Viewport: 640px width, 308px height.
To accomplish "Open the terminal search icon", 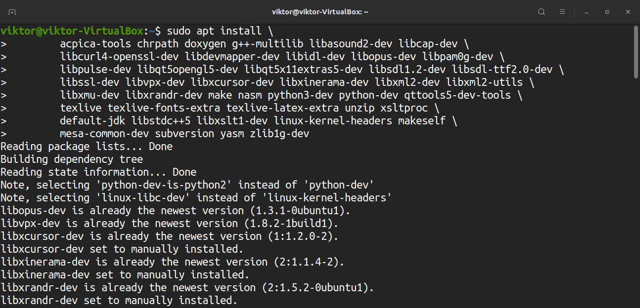I will coord(542,12).
